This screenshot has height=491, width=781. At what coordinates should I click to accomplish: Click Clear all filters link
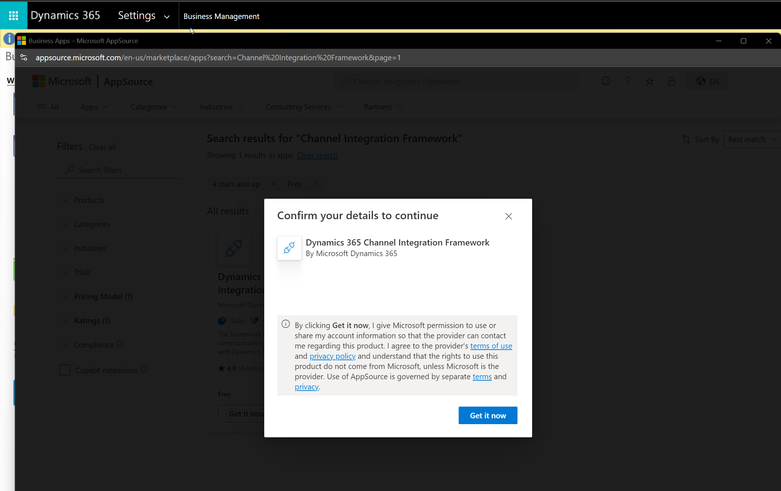[102, 147]
